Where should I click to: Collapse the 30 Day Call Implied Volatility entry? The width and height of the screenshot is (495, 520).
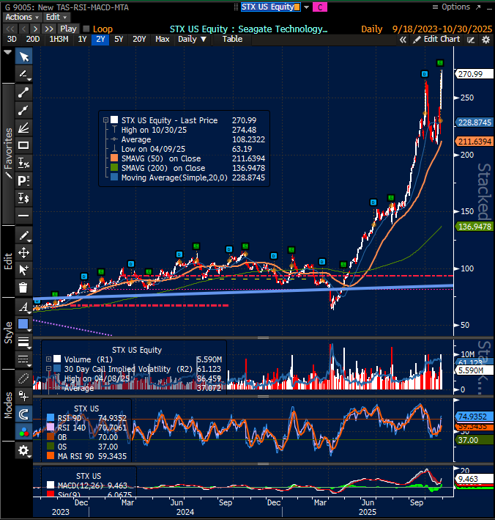click(x=48, y=368)
